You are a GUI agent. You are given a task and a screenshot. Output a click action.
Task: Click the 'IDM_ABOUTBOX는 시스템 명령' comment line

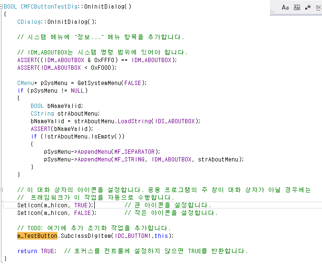coord(102,52)
